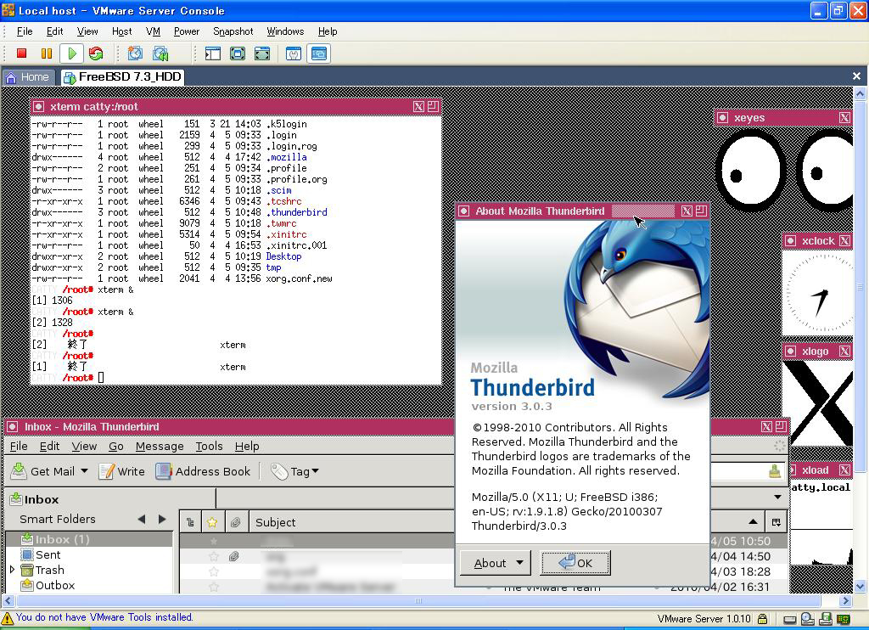Screen dimensions: 869x630
Task: Toggle the inventory sidebar toolbar icon
Action: [213, 53]
